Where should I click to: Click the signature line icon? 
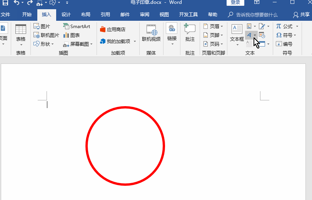[x=262, y=26]
